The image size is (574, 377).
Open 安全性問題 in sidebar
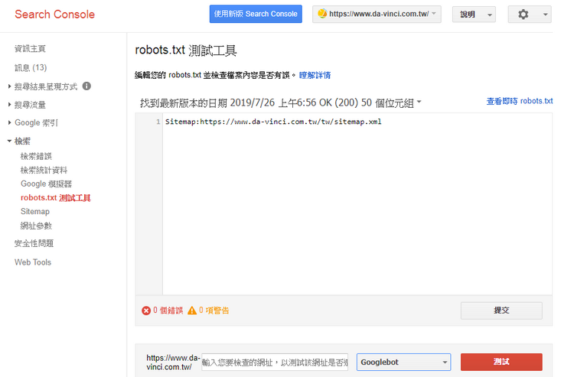tap(34, 243)
